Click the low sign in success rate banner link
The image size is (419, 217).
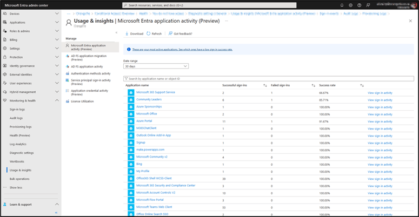click(182, 49)
